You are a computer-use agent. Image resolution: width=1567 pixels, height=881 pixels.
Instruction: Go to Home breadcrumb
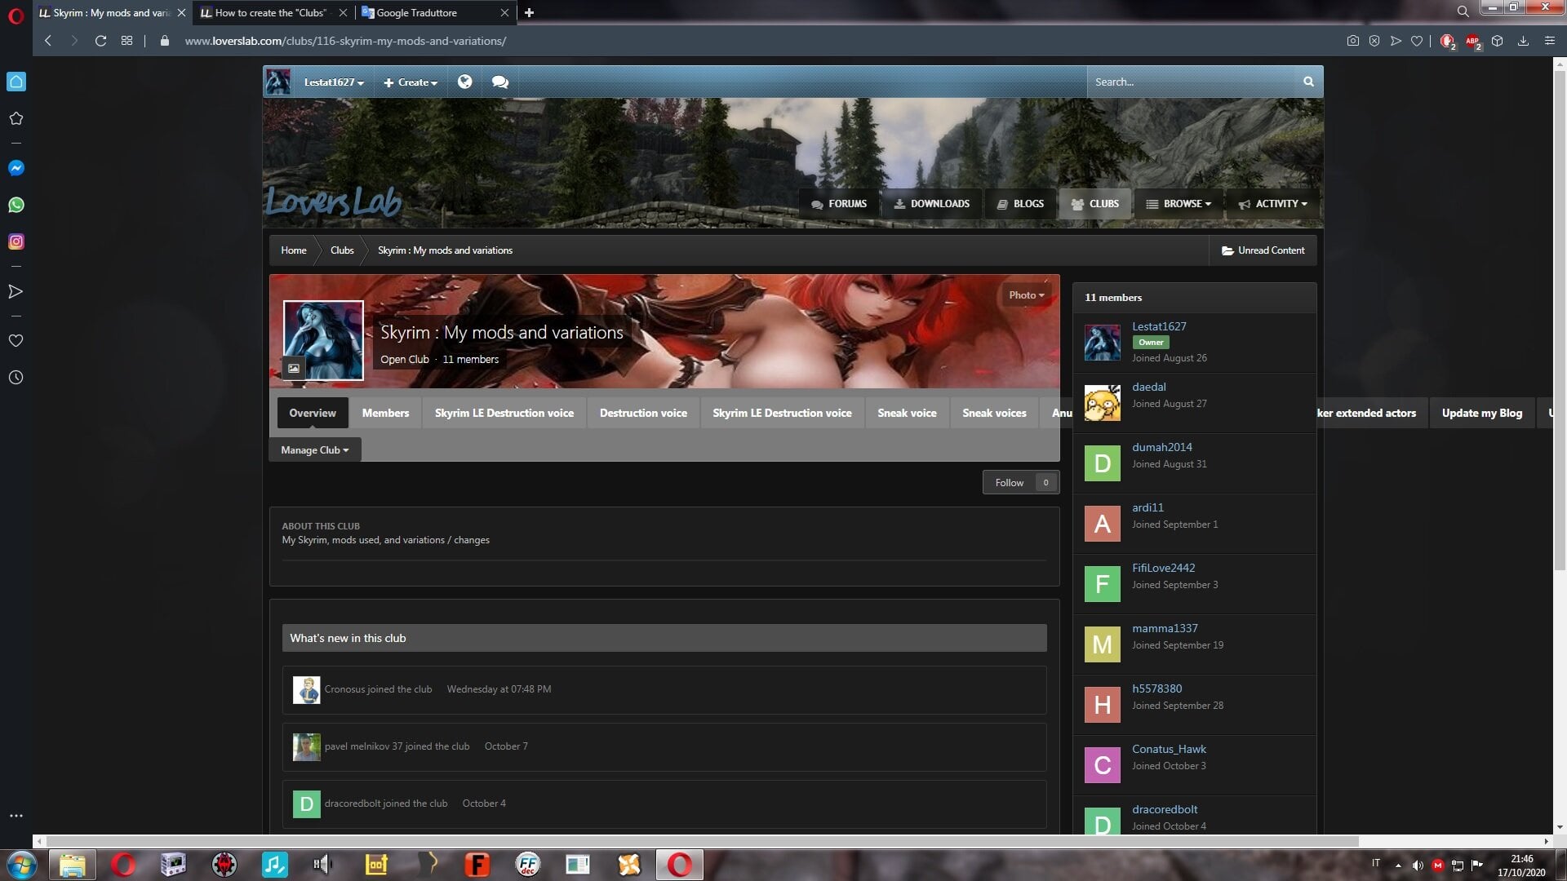[x=294, y=250]
